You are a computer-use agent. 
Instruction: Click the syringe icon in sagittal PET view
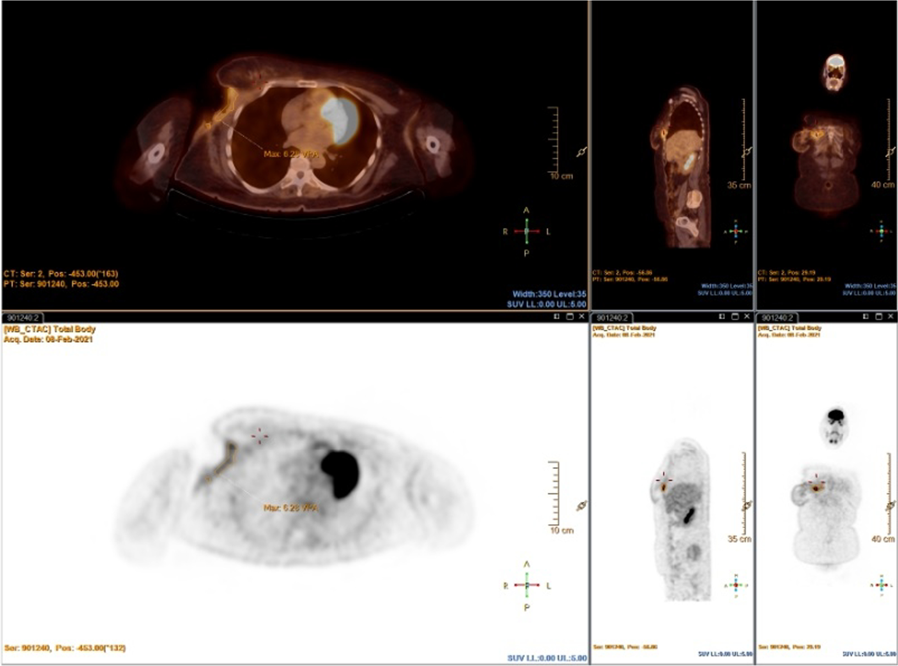pyautogui.click(x=747, y=505)
